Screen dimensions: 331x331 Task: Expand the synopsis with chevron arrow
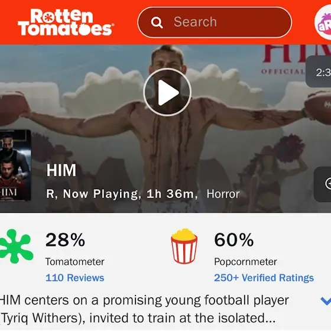326,301
